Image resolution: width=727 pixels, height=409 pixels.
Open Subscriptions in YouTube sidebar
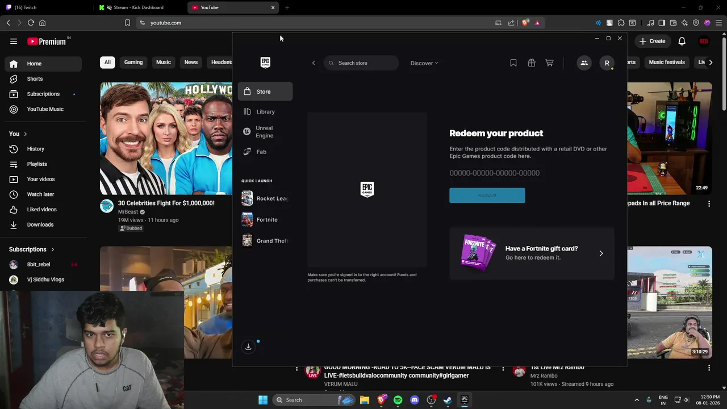(43, 94)
